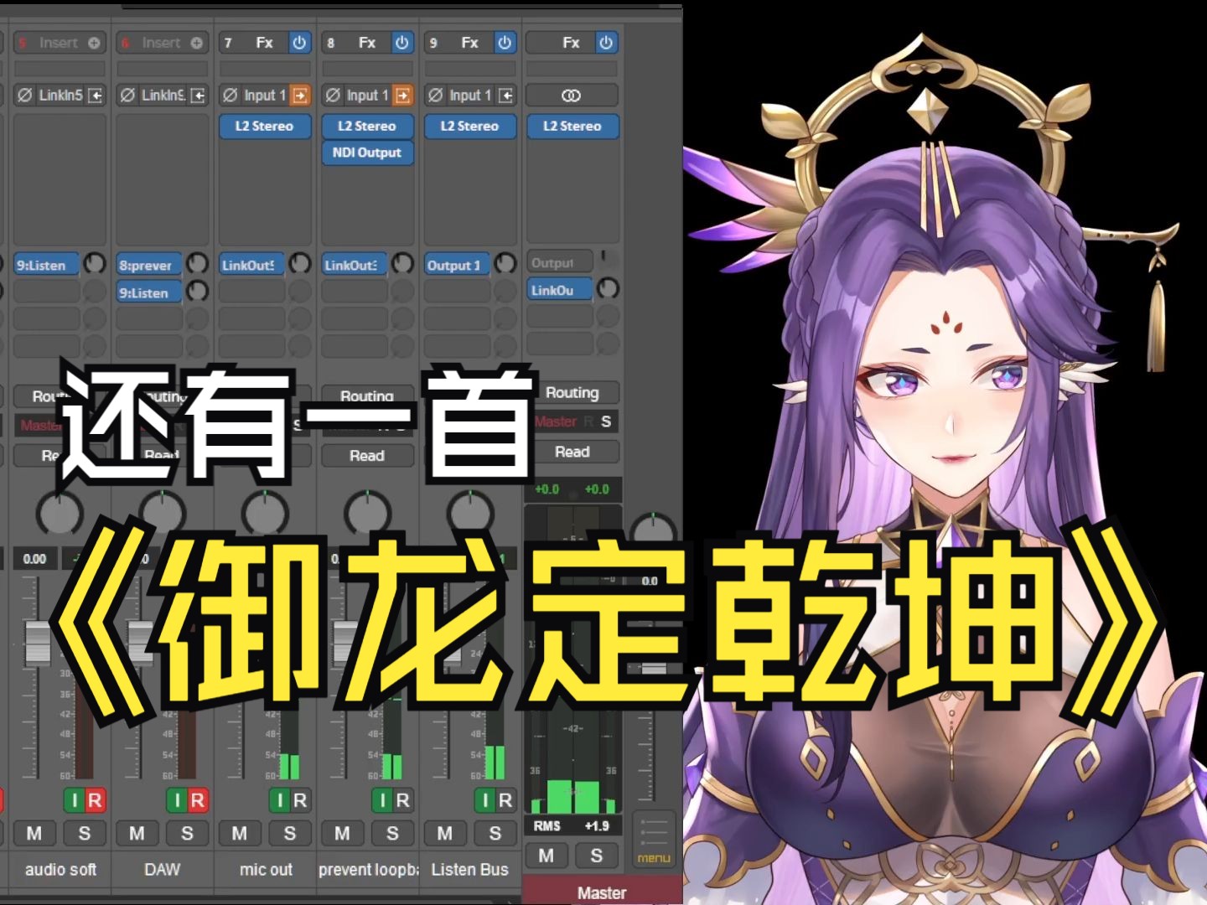Open the Fx menu on Master strip
Image resolution: width=1207 pixels, height=905 pixels.
tap(571, 43)
